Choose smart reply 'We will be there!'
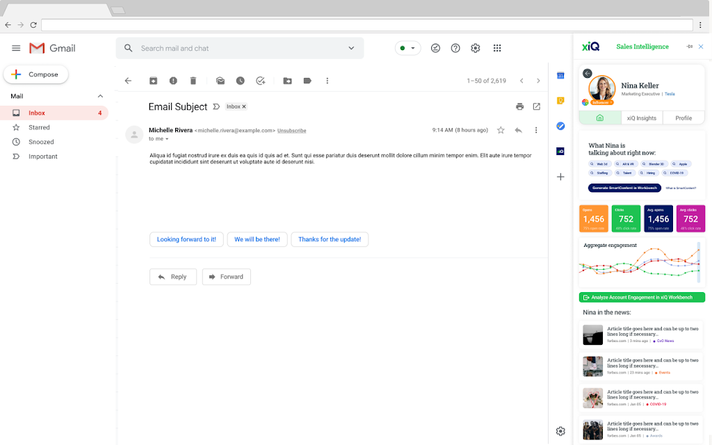The image size is (712, 445). pos(257,239)
